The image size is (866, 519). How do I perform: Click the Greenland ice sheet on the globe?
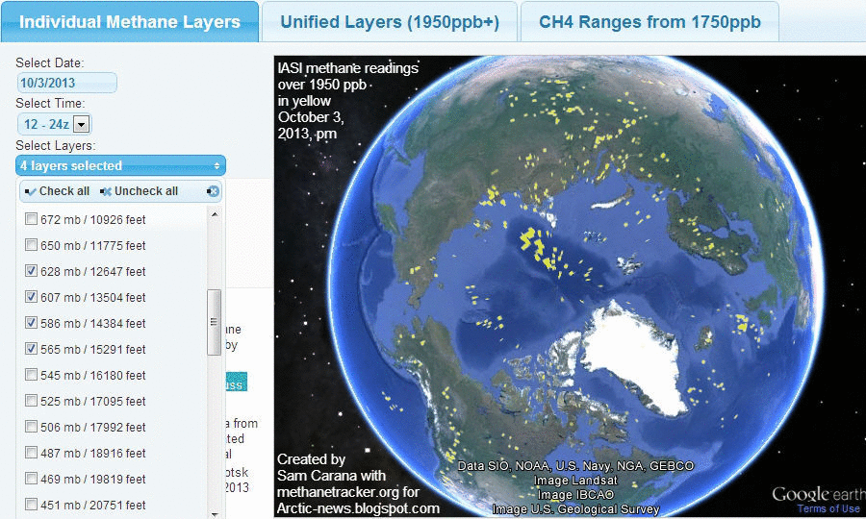(x=635, y=358)
